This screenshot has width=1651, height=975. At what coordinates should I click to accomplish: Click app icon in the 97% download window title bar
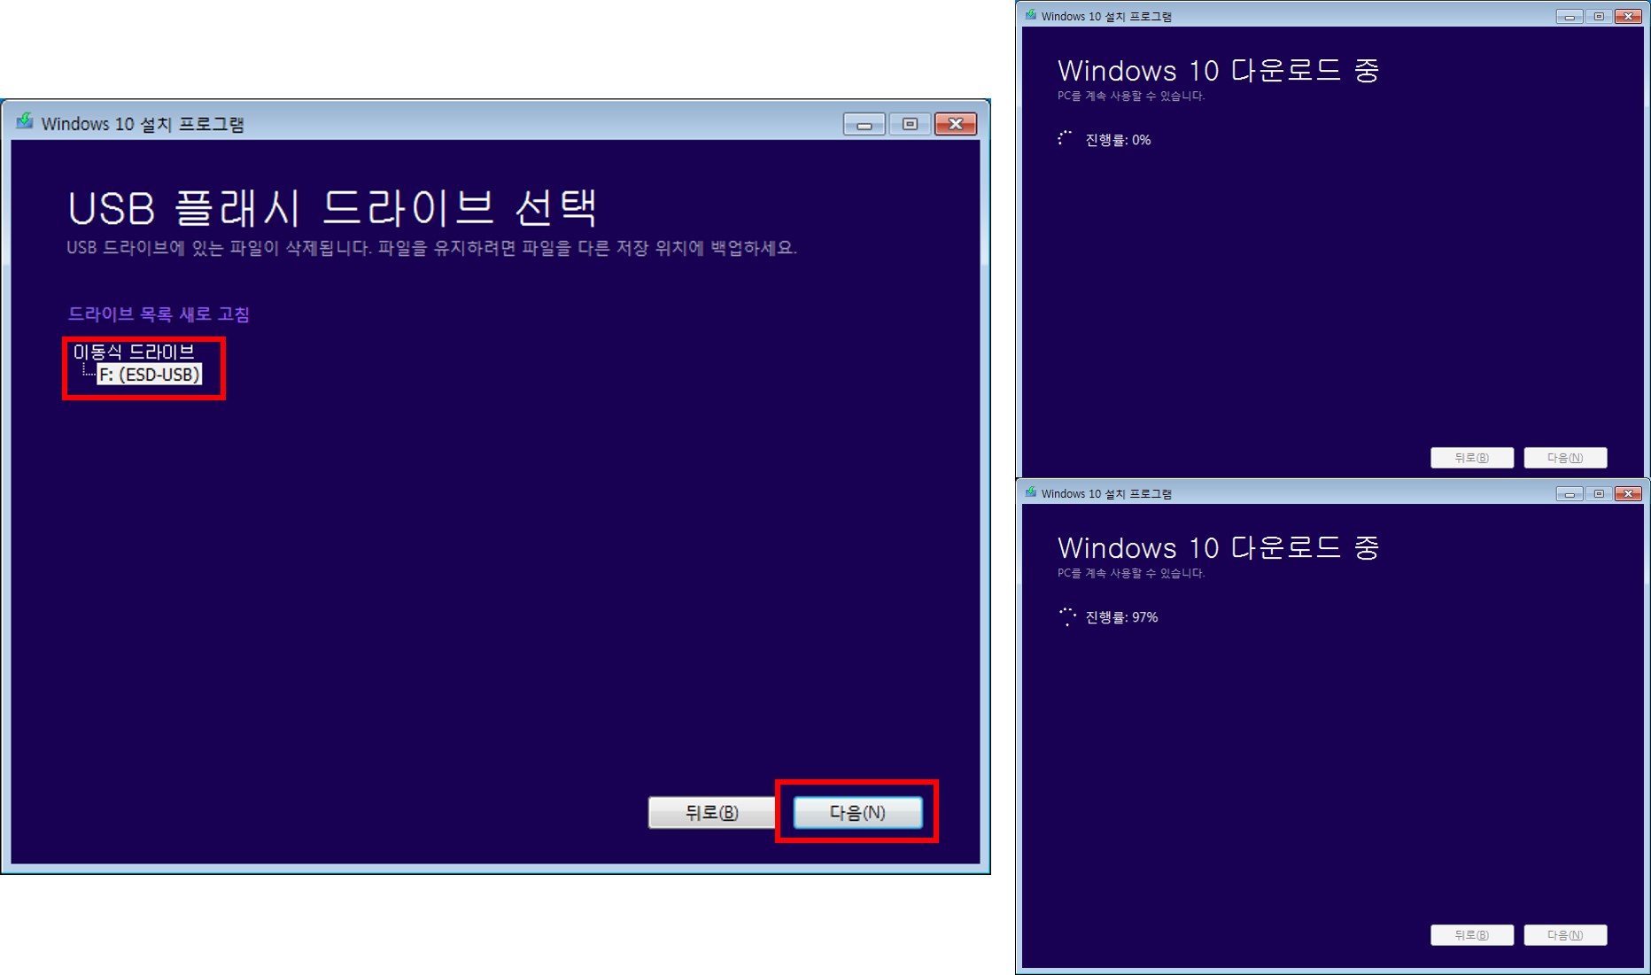coord(1031,492)
